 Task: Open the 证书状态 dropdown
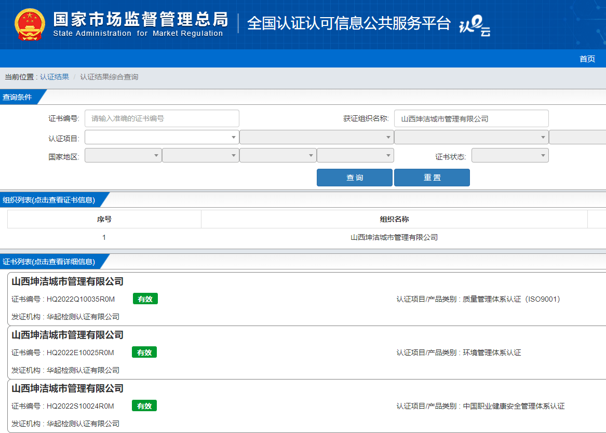pos(510,155)
